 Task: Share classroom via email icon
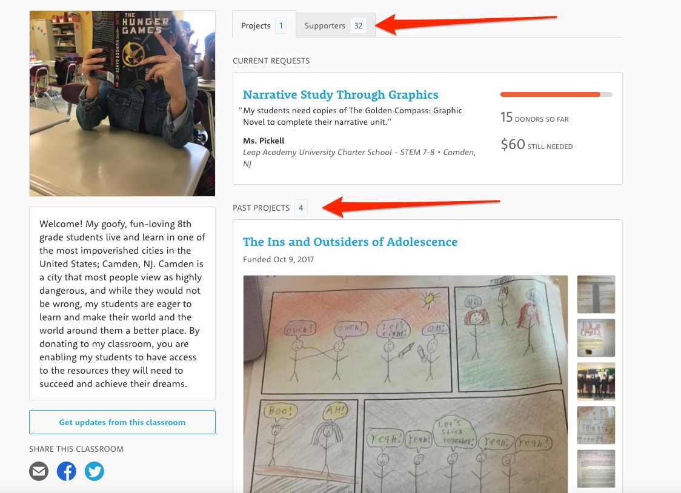coord(39,471)
